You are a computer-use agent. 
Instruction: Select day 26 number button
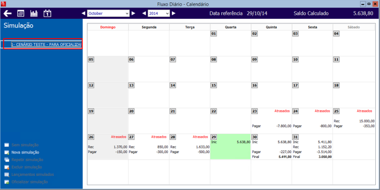[x=91, y=137]
